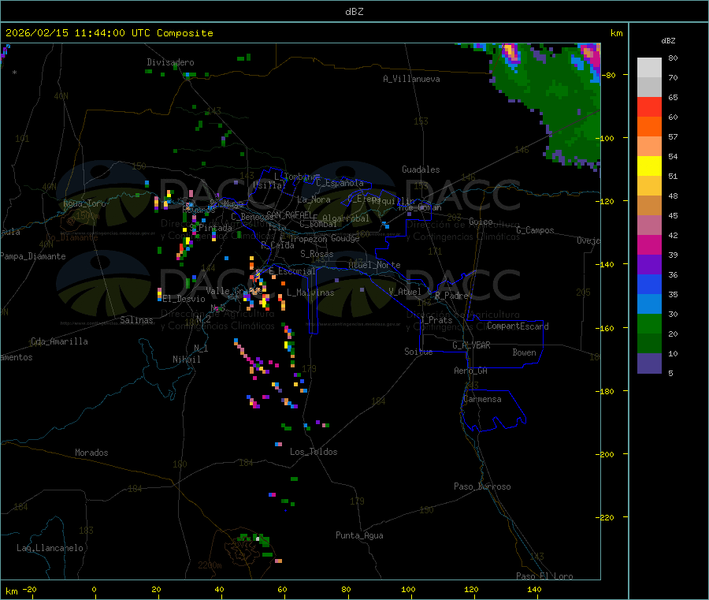This screenshot has width=709, height=600.
Task: Click the 'Aero_GA' map label
Action: pyautogui.click(x=471, y=371)
